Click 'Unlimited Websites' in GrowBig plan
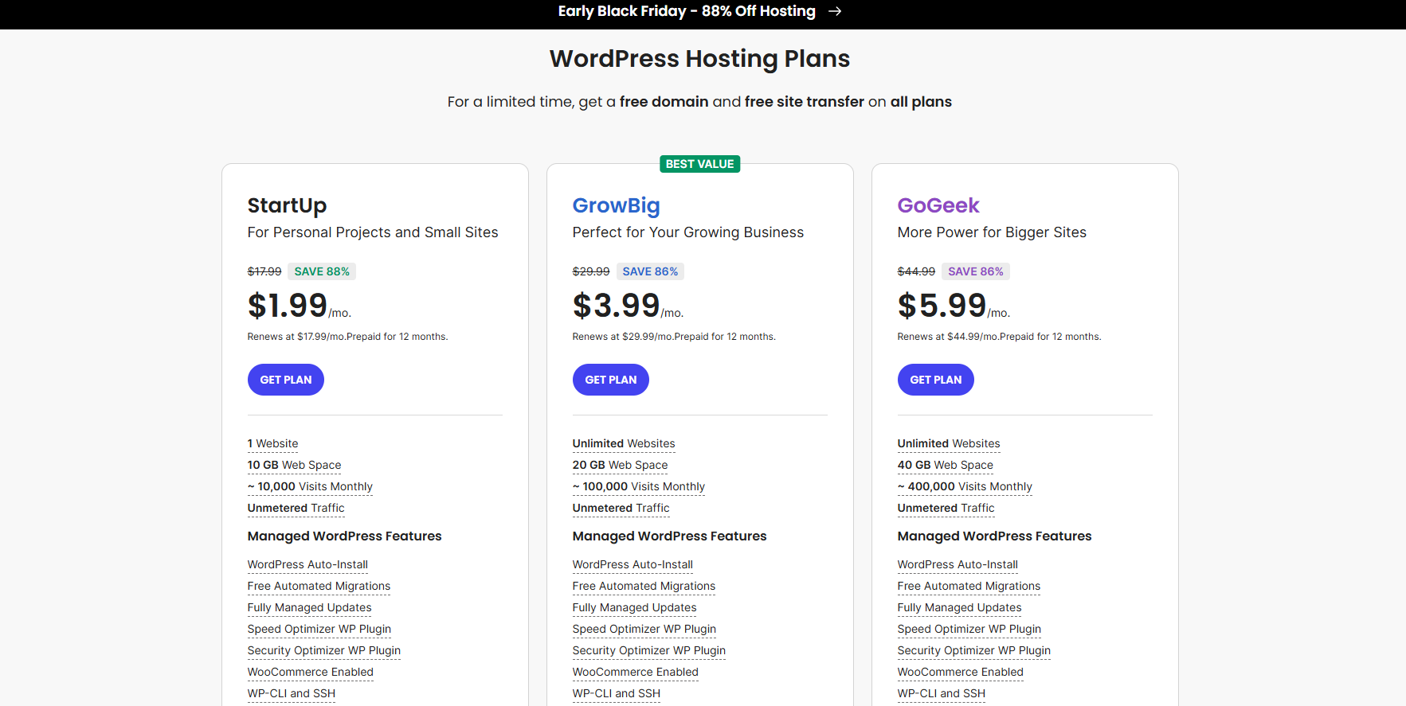The image size is (1406, 706). click(624, 443)
